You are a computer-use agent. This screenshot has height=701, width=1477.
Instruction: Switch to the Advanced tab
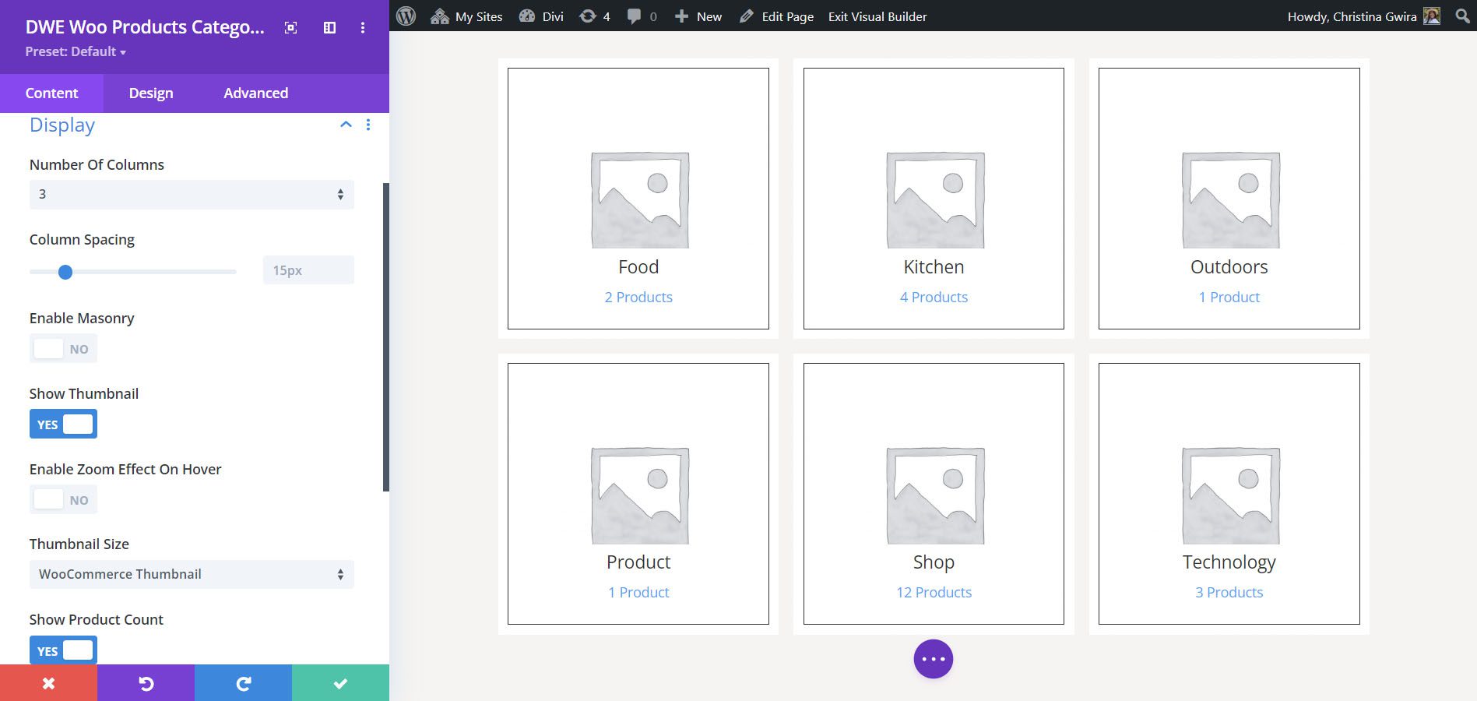point(255,93)
